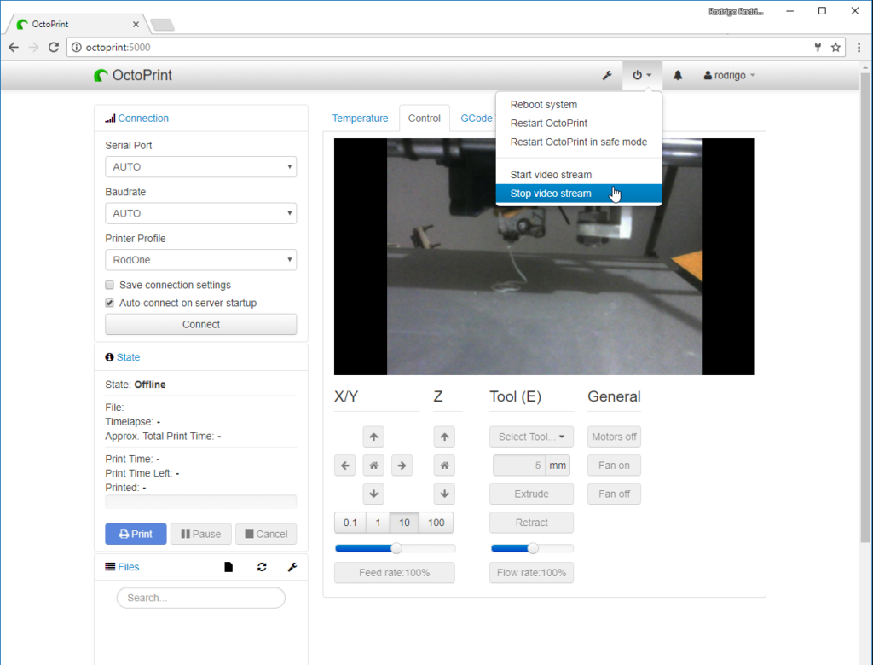873x665 pixels.
Task: Open OctoPrint settings wrench icon
Action: pyautogui.click(x=607, y=75)
